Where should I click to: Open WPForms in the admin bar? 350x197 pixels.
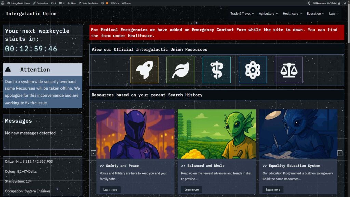[126, 3]
